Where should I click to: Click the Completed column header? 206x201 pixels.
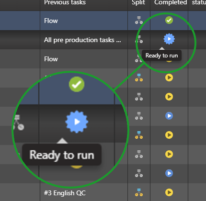(x=171, y=2)
